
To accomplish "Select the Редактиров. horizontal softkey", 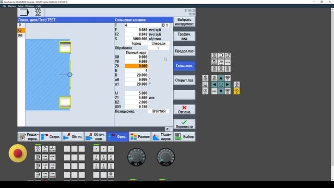I will [29, 137].
